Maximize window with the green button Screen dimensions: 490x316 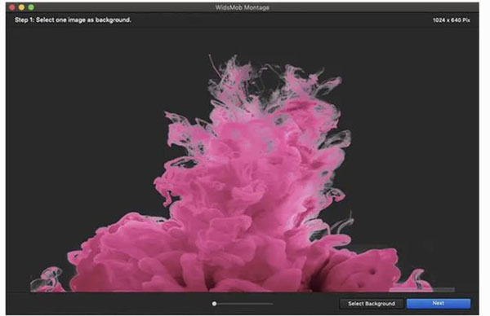[31, 7]
